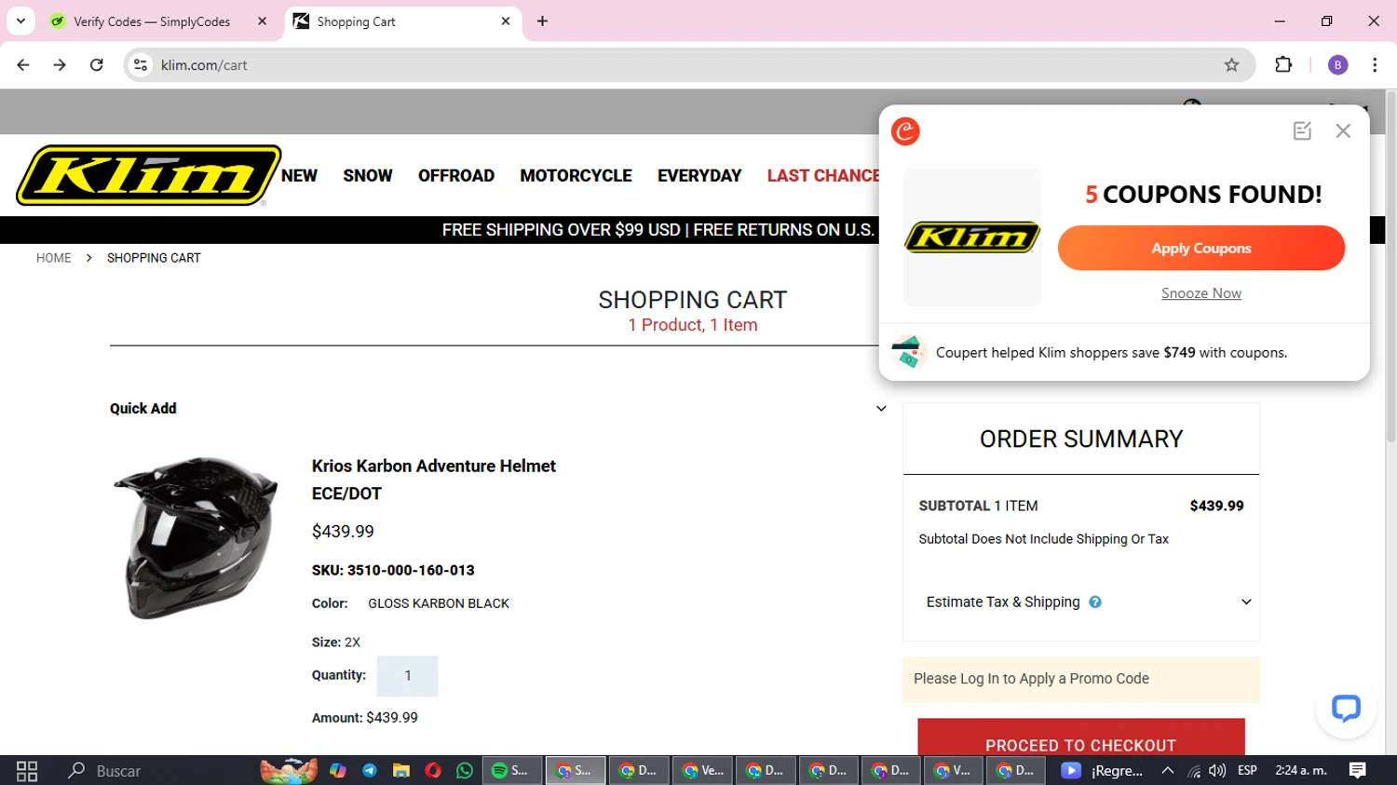1397x785 pixels.
Task: Open the volume control in tray
Action: tap(1217, 771)
